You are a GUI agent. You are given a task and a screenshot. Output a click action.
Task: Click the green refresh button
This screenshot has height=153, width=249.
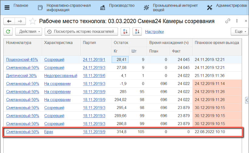(x=8, y=32)
